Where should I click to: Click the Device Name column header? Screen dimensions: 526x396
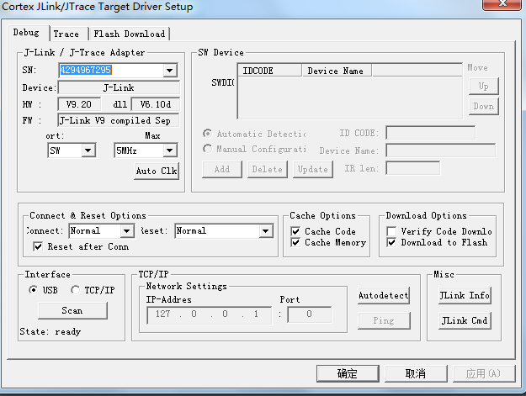point(337,71)
